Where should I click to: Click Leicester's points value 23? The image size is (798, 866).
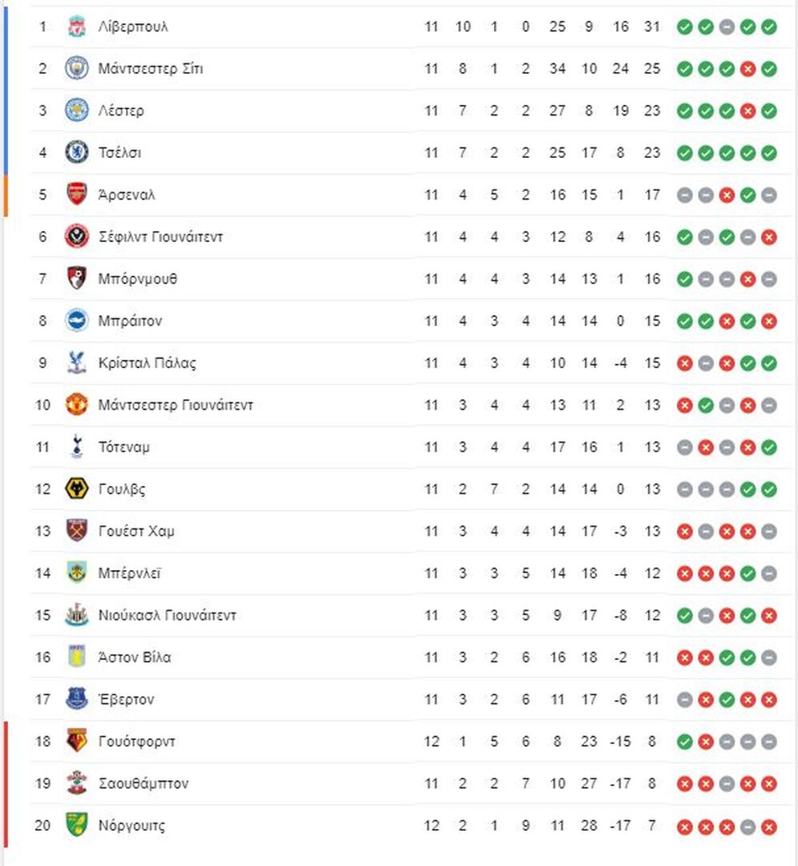tap(652, 111)
